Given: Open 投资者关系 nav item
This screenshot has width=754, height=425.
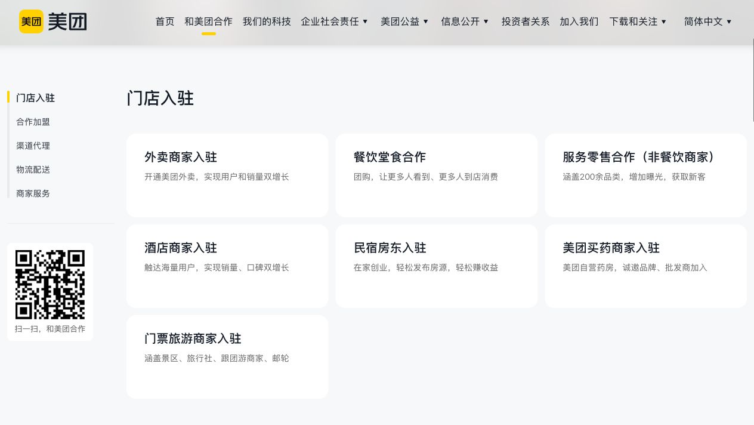Looking at the screenshot, I should click(525, 21).
